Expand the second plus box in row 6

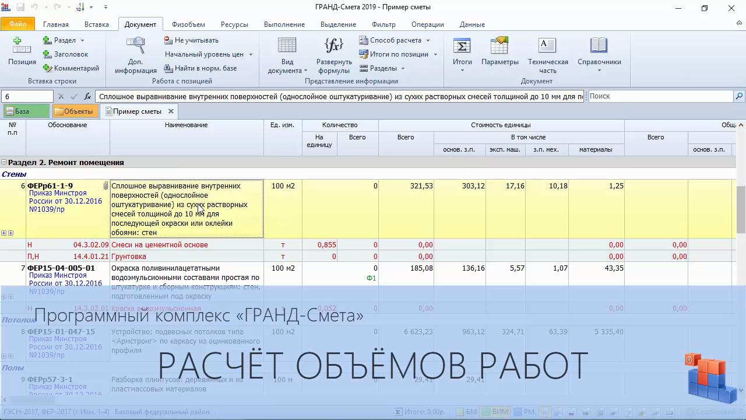click(x=10, y=233)
